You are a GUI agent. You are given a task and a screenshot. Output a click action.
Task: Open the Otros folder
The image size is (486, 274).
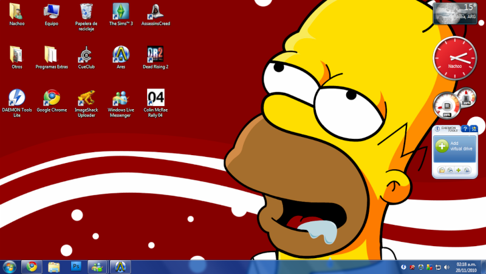(17, 58)
